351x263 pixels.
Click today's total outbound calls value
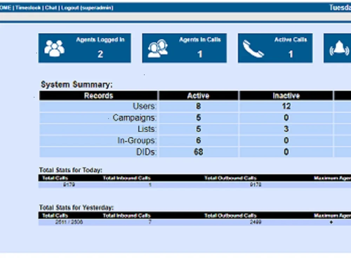(x=256, y=185)
